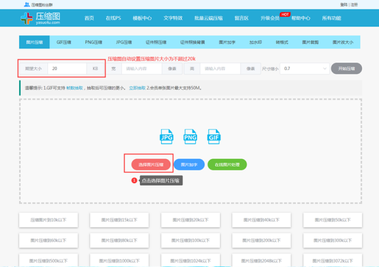Click 图片压缩到100k以下 preset

coord(191,240)
